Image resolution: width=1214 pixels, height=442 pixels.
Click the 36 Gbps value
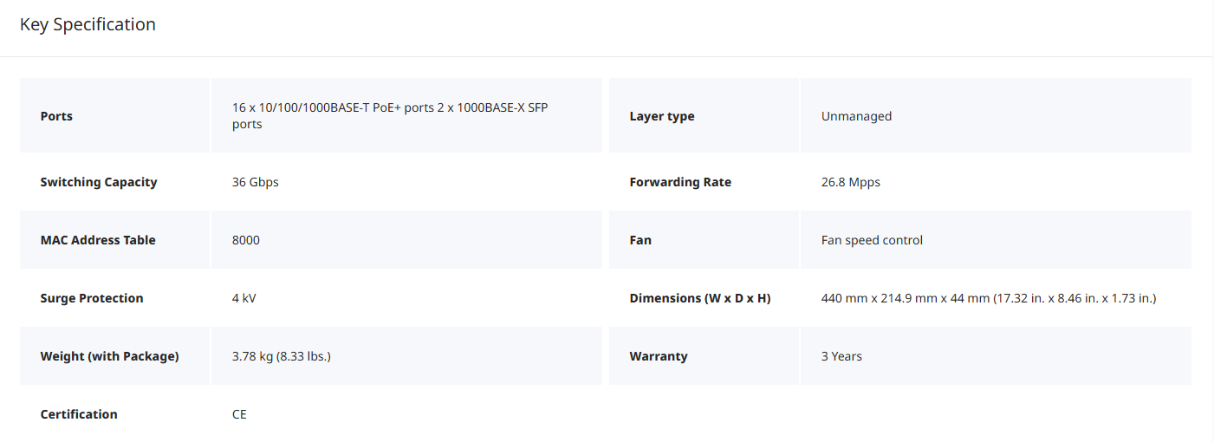(x=256, y=182)
